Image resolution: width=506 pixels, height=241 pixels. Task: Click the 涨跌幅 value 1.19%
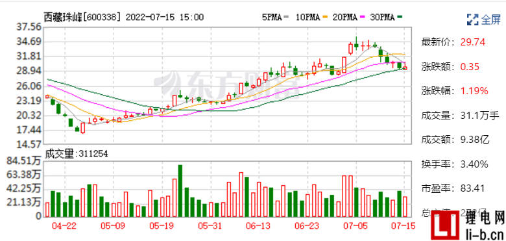click(474, 91)
